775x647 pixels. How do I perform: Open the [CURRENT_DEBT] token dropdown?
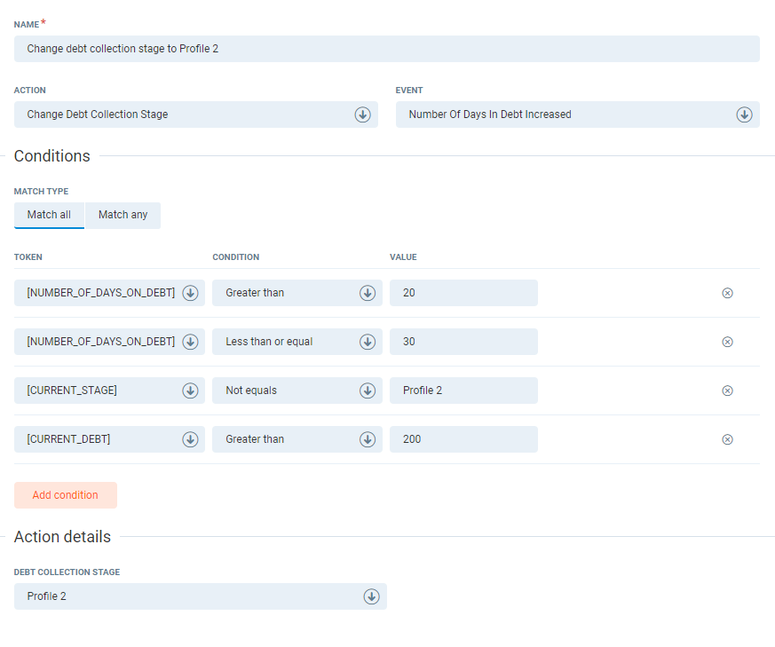109,439
